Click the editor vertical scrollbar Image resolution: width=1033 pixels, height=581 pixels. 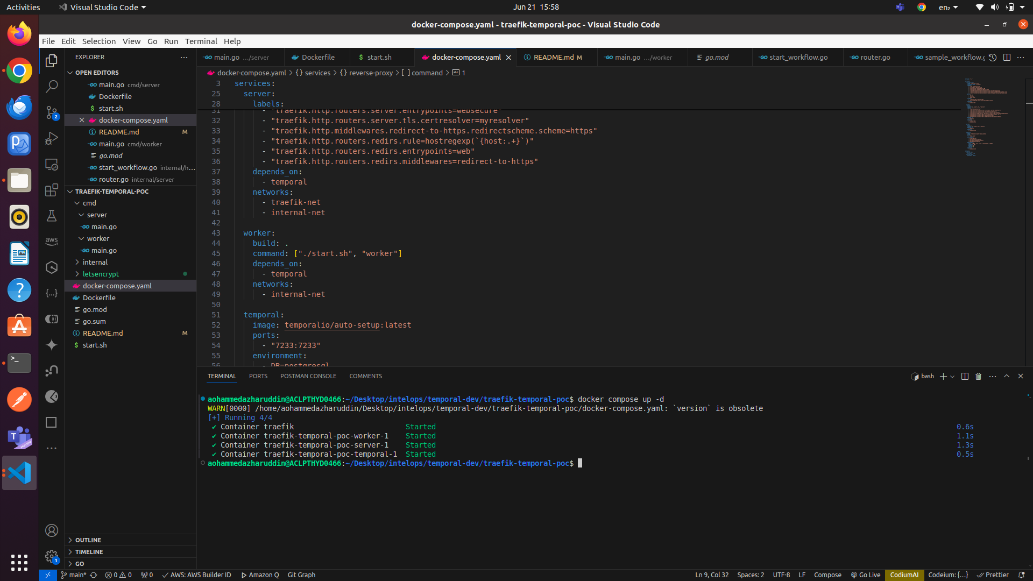coord(1029,223)
